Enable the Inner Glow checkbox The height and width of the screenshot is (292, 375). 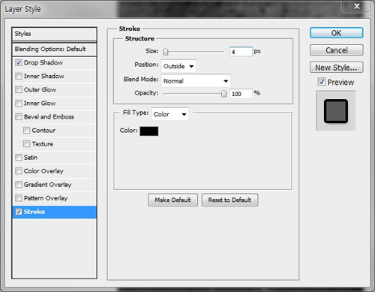19,103
